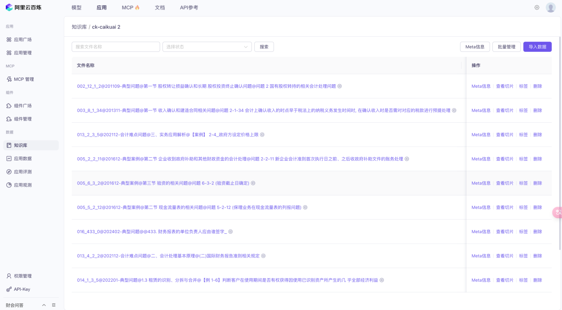Open the 文档 top navigation tab
562x310 pixels.
[x=160, y=8]
